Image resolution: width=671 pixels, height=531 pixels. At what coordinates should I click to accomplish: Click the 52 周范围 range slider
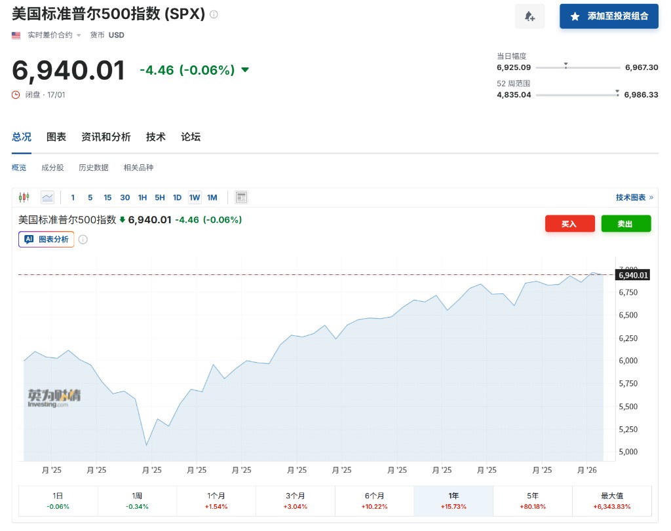577,95
